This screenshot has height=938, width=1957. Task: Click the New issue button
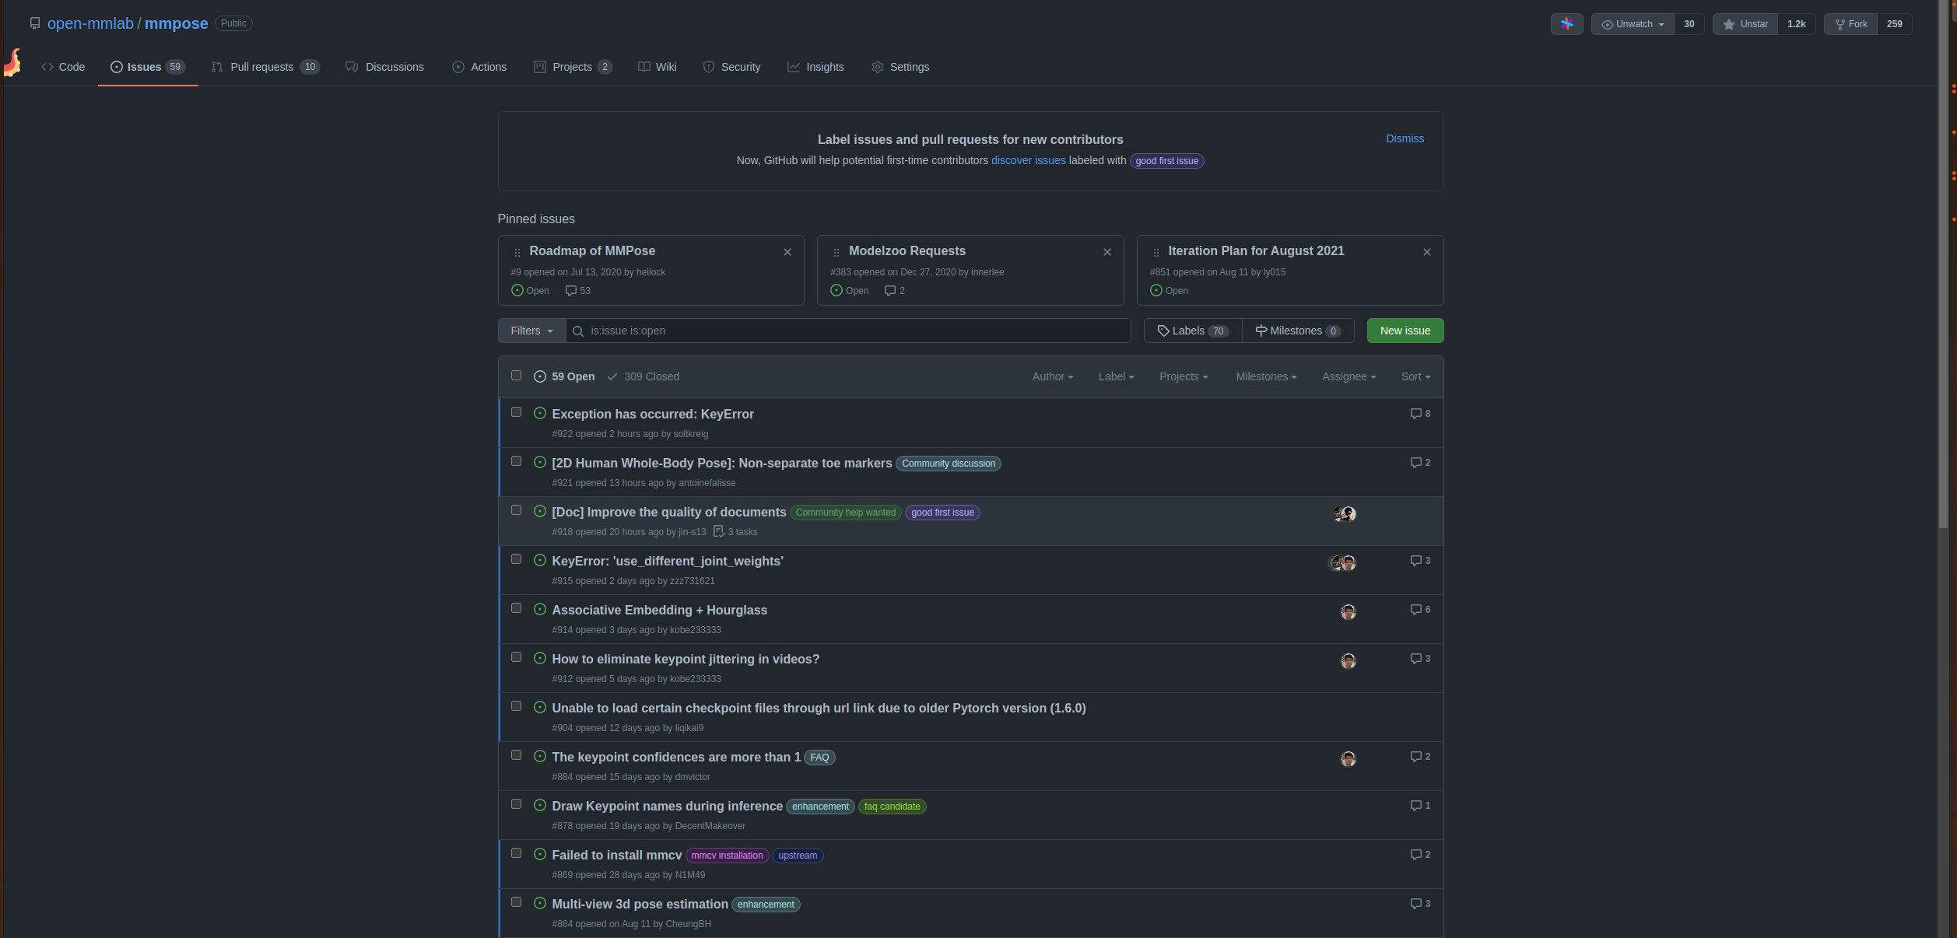(1405, 330)
